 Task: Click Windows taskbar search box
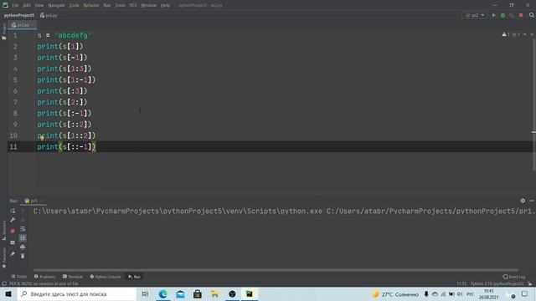coord(77,293)
